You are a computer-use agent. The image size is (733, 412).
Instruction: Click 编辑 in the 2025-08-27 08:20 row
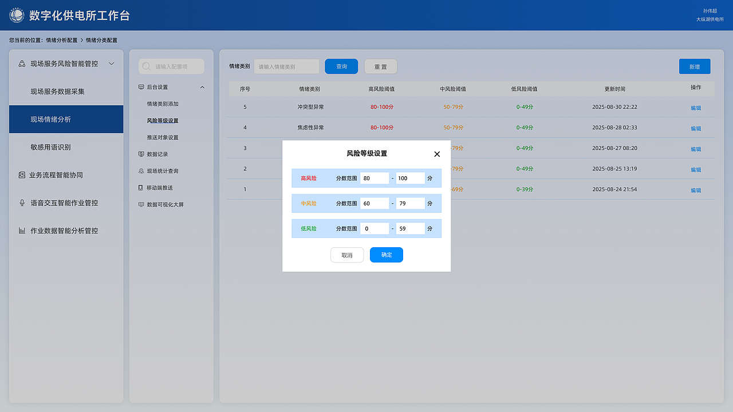(696, 149)
